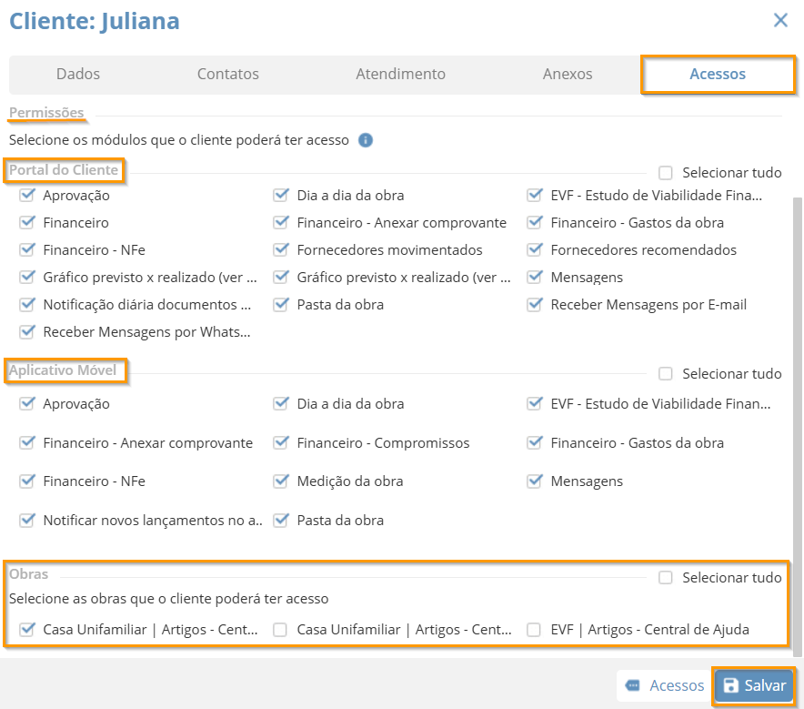804x709 pixels.
Task: Uncheck Financeiro - Compromissos checkbox
Action: (280, 442)
